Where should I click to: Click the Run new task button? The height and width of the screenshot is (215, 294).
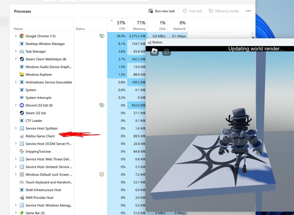click(161, 11)
